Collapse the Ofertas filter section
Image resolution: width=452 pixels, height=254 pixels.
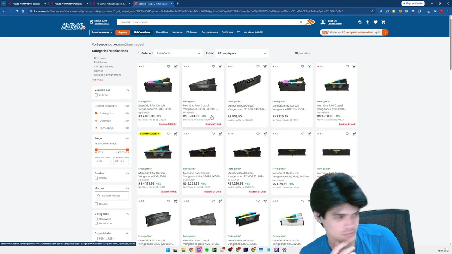[127, 173]
